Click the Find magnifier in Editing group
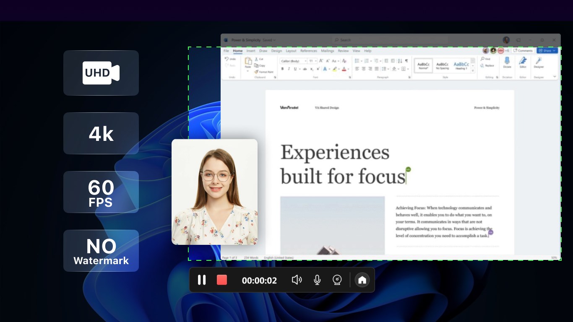The image size is (573, 322). (485, 59)
